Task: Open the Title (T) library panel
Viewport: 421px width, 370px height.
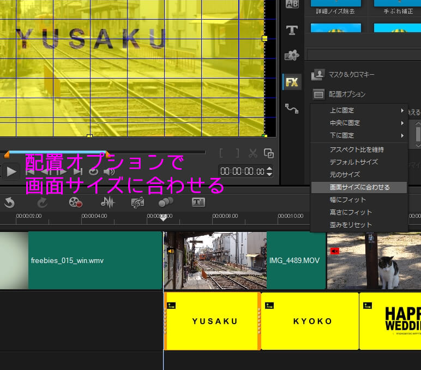Action: [292, 31]
